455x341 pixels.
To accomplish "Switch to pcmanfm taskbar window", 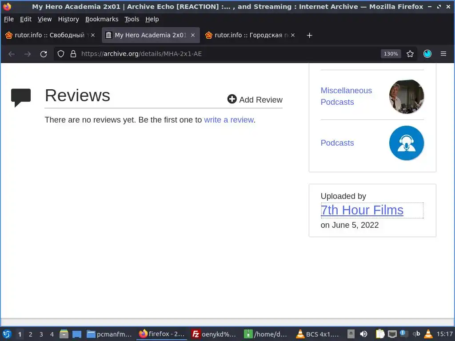I will click(x=110, y=334).
